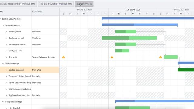Click 'Mon-Wed' cell for Setup load balancer

tap(45, 45)
